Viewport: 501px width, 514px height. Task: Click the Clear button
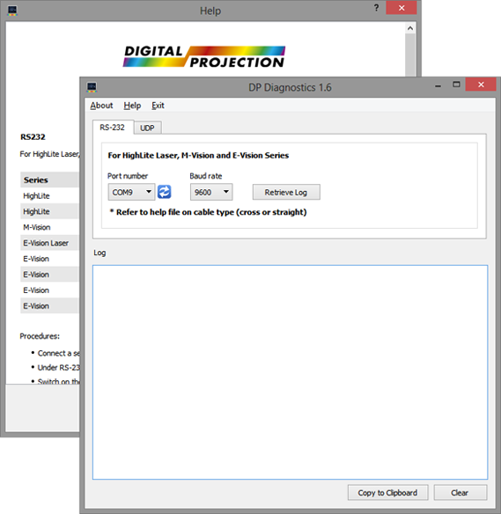tap(460, 493)
